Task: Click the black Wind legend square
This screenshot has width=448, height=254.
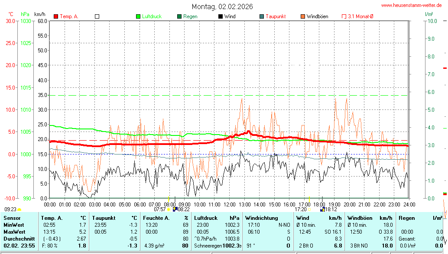Action: [221, 16]
